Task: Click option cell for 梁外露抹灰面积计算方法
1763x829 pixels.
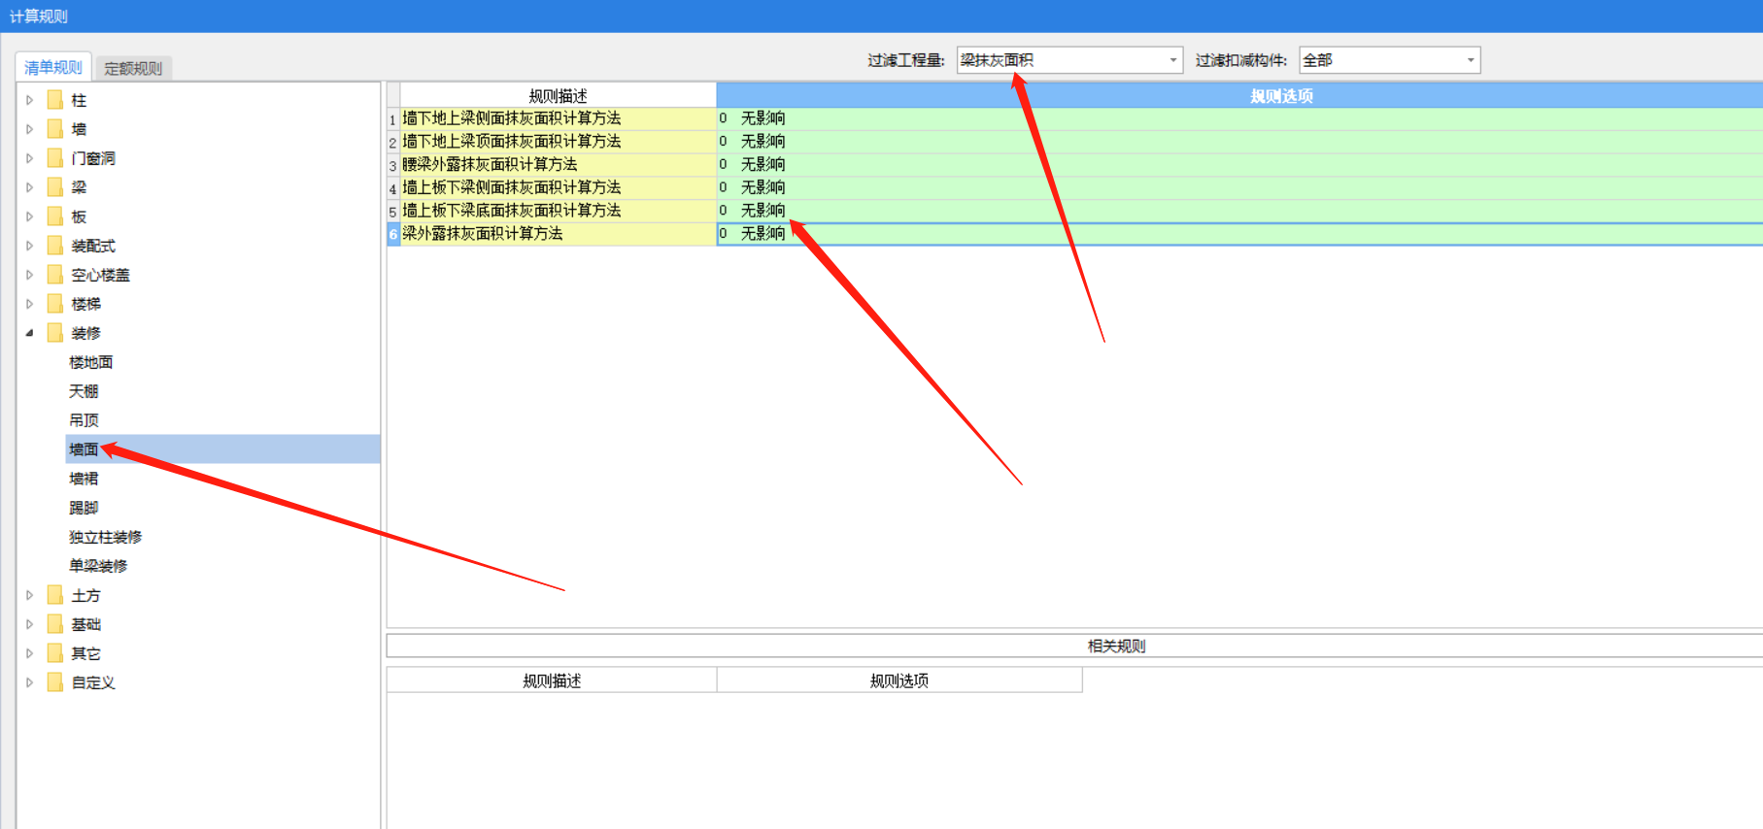Action: pos(1239,234)
